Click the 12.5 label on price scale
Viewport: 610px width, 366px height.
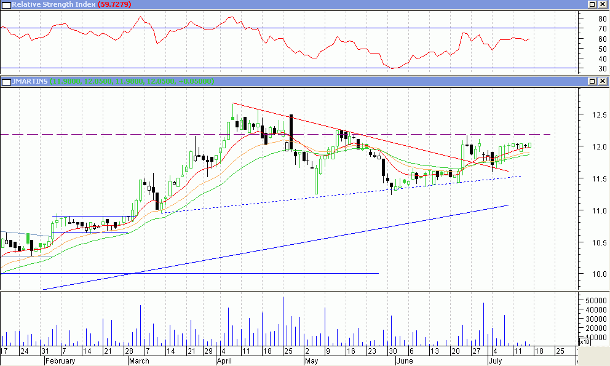point(599,115)
